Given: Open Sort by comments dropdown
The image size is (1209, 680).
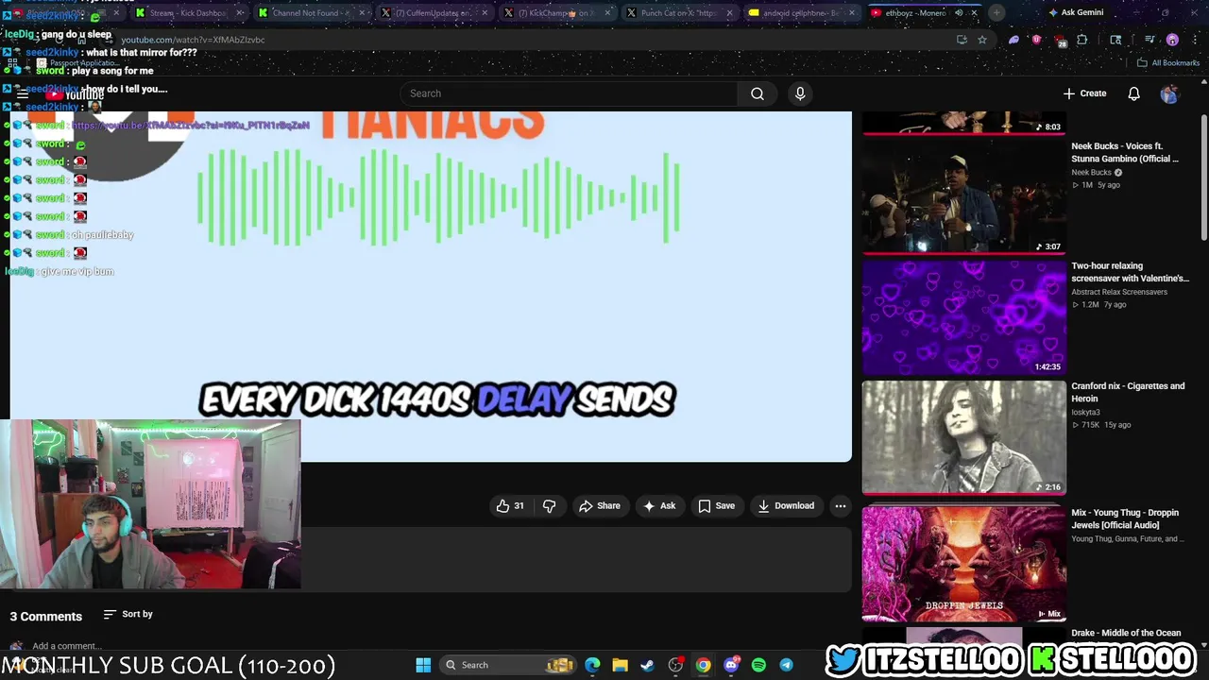Looking at the screenshot, I should click(x=128, y=614).
